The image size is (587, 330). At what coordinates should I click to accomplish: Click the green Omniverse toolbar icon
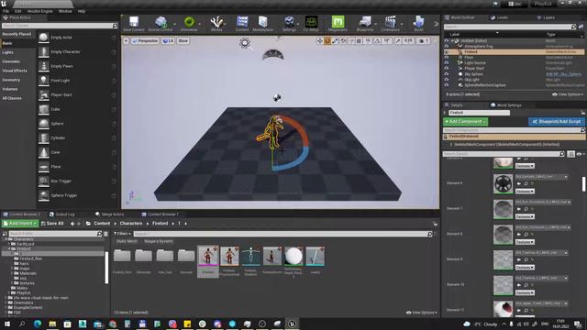(x=189, y=23)
